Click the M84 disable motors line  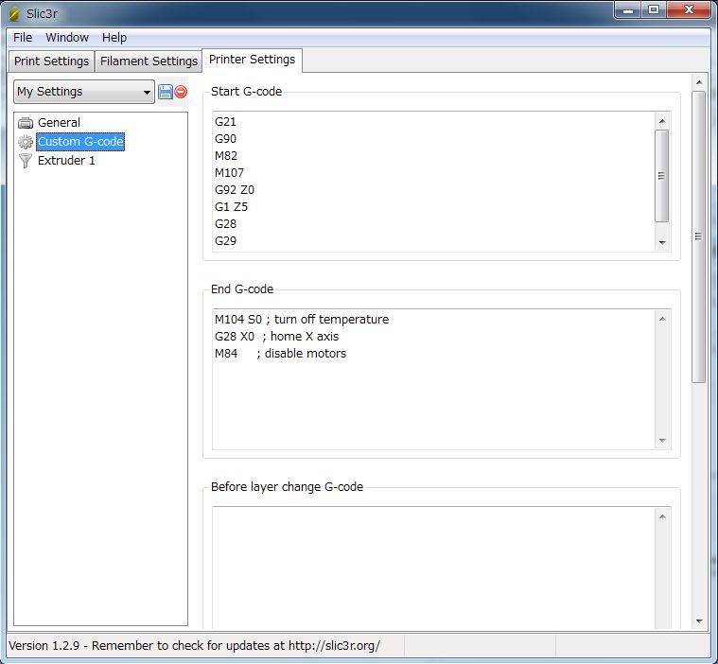281,354
